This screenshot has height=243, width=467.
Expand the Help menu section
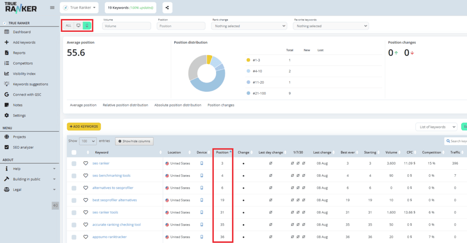click(x=54, y=169)
